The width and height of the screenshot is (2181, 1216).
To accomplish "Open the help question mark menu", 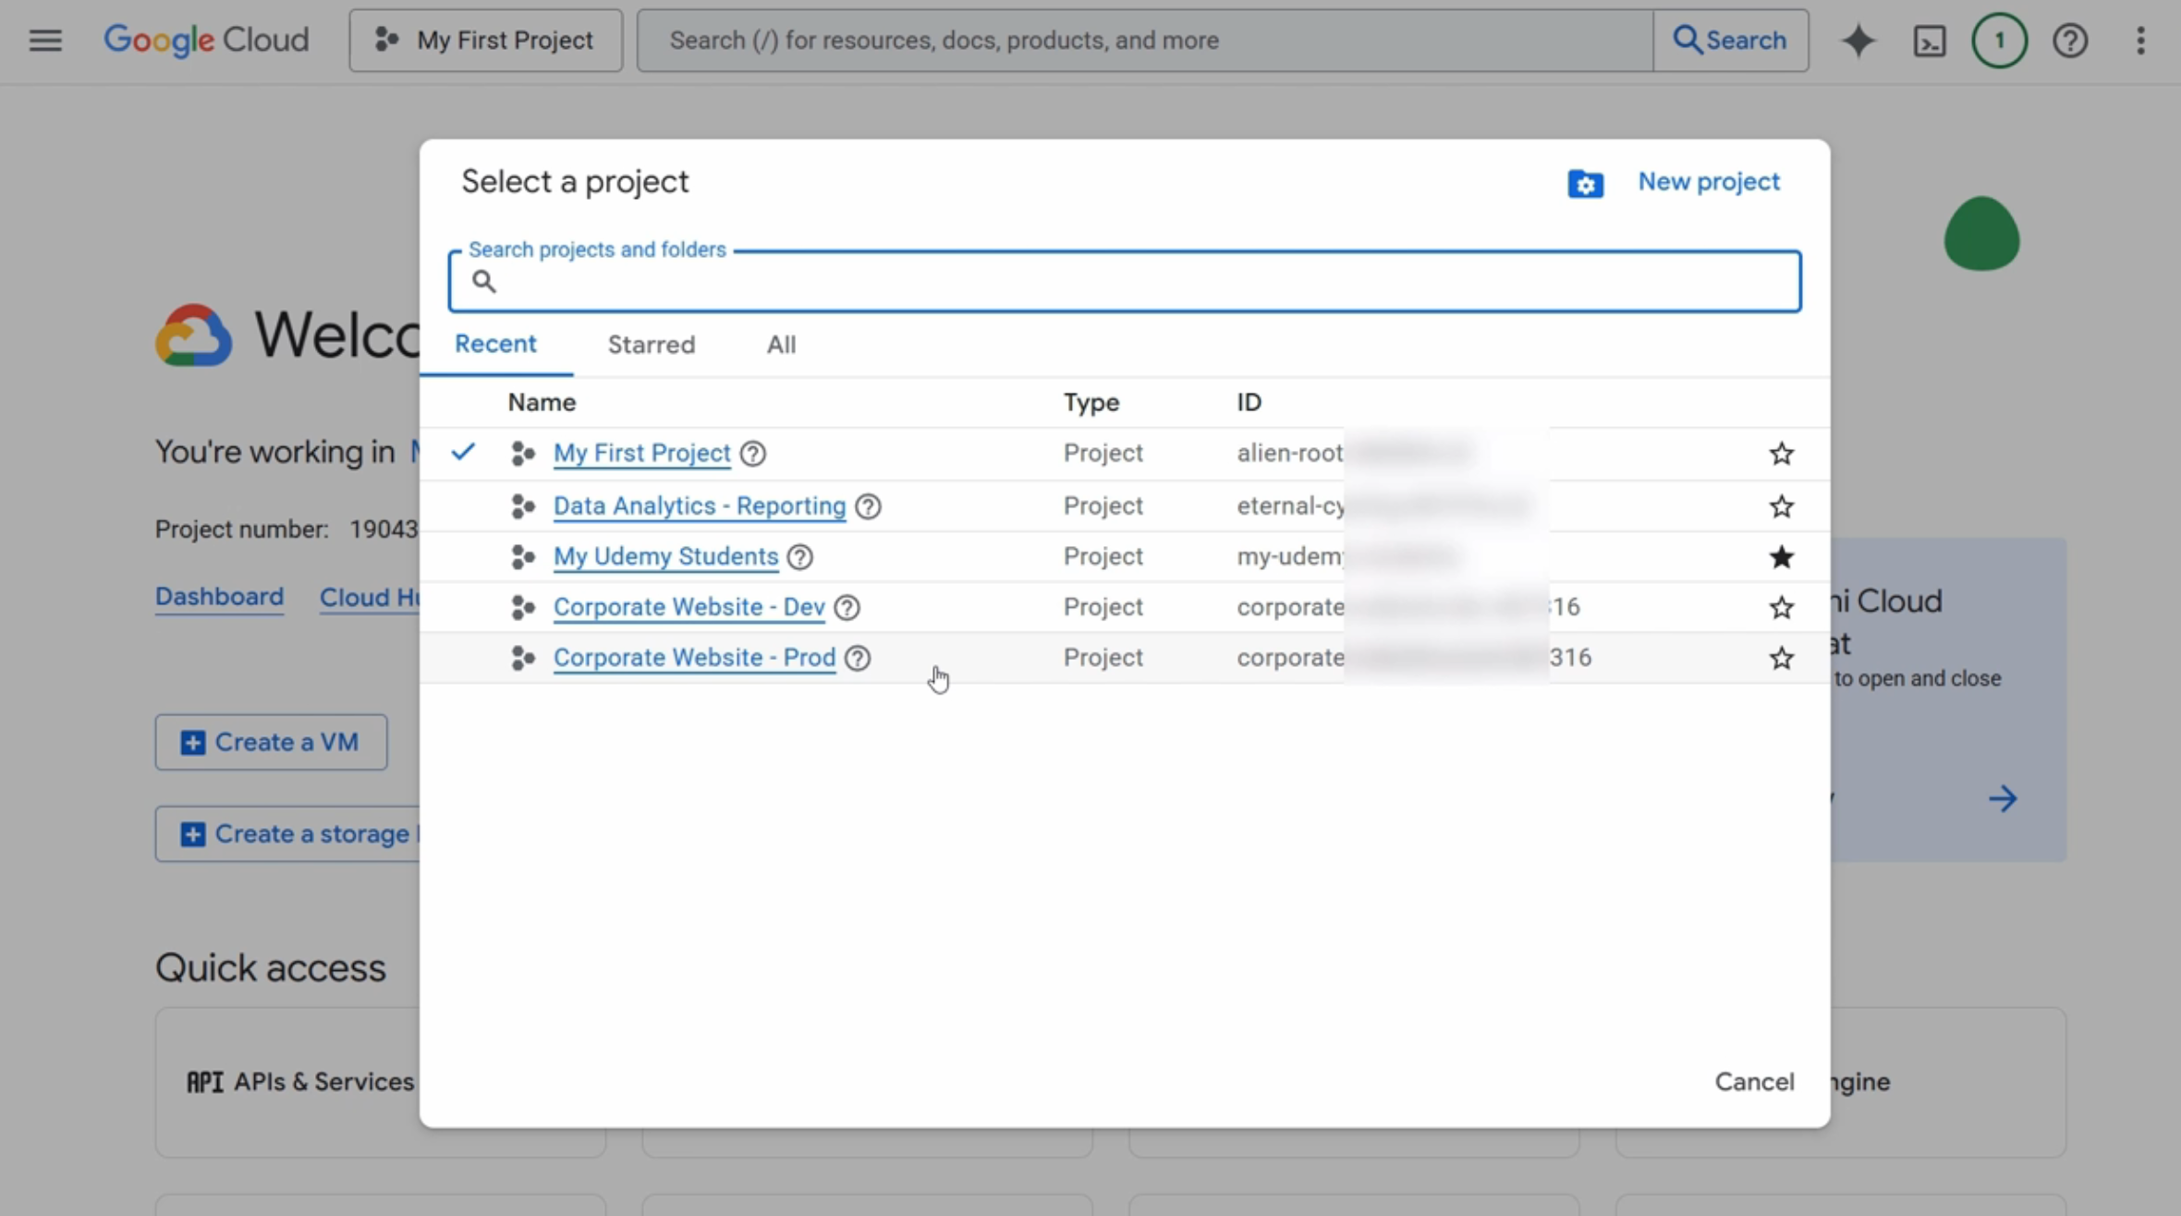I will (2070, 41).
